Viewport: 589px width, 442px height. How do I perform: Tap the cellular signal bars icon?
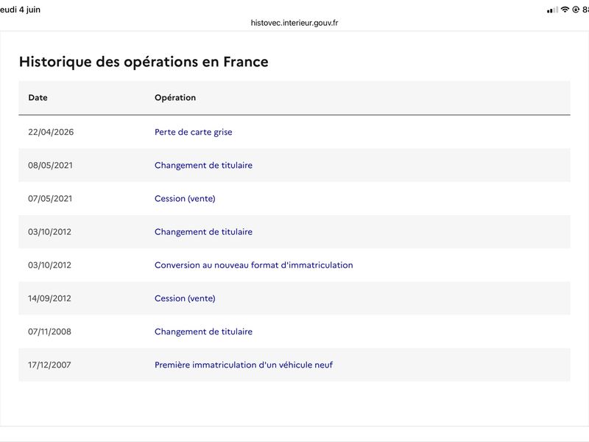(x=552, y=10)
